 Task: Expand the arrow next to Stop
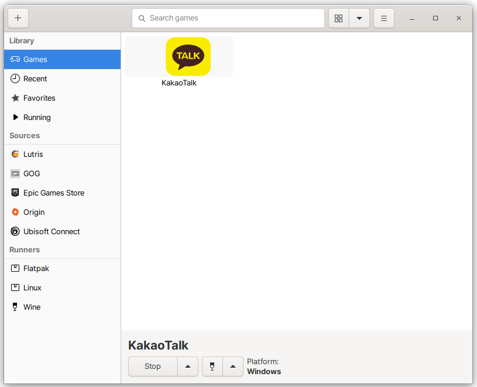[188, 367]
